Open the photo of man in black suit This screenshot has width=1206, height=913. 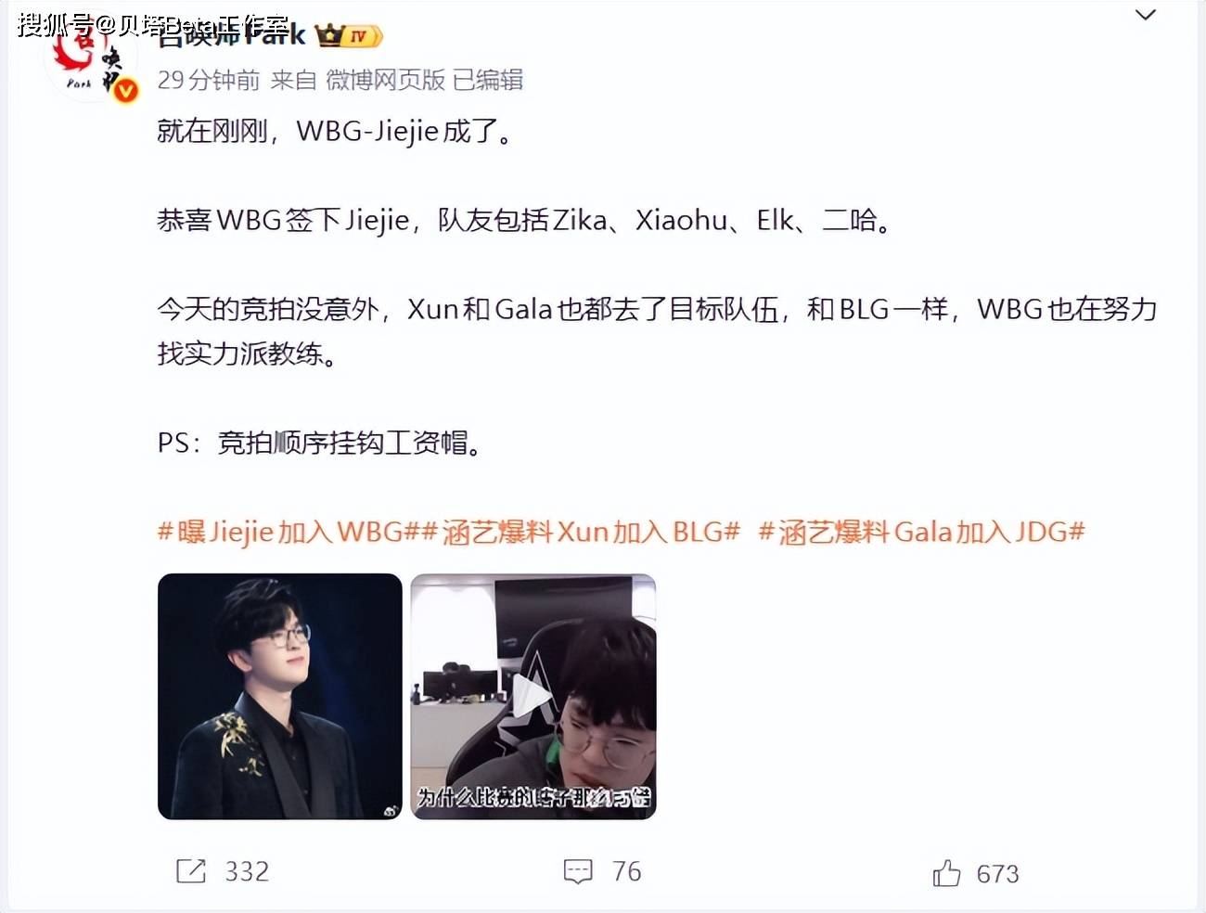280,696
